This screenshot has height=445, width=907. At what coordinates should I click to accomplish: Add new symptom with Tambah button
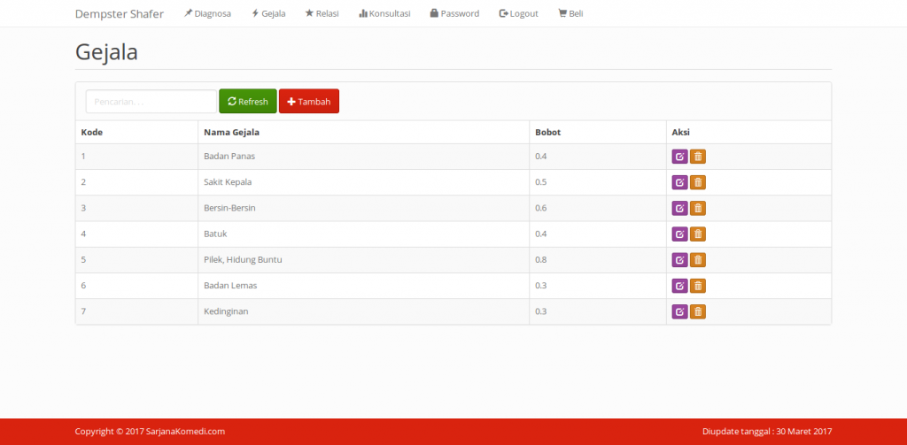coord(308,102)
